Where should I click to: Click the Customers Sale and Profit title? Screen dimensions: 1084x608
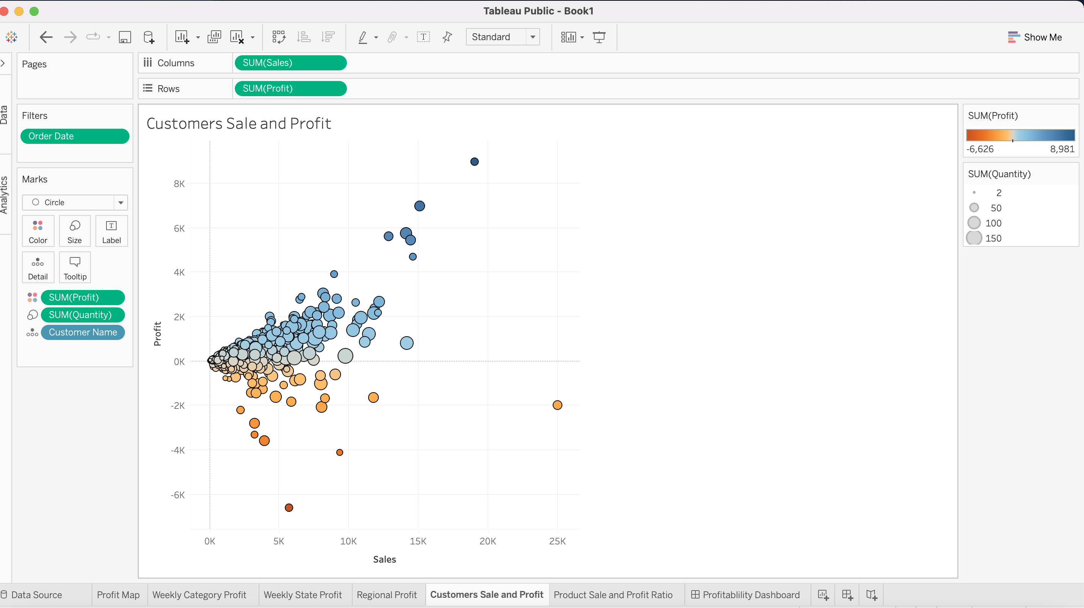pyautogui.click(x=239, y=123)
